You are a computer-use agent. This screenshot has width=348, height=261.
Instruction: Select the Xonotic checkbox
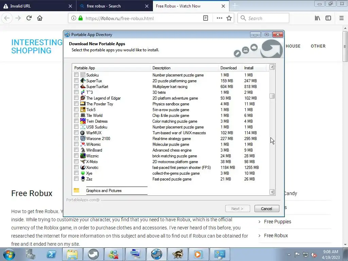point(76,167)
